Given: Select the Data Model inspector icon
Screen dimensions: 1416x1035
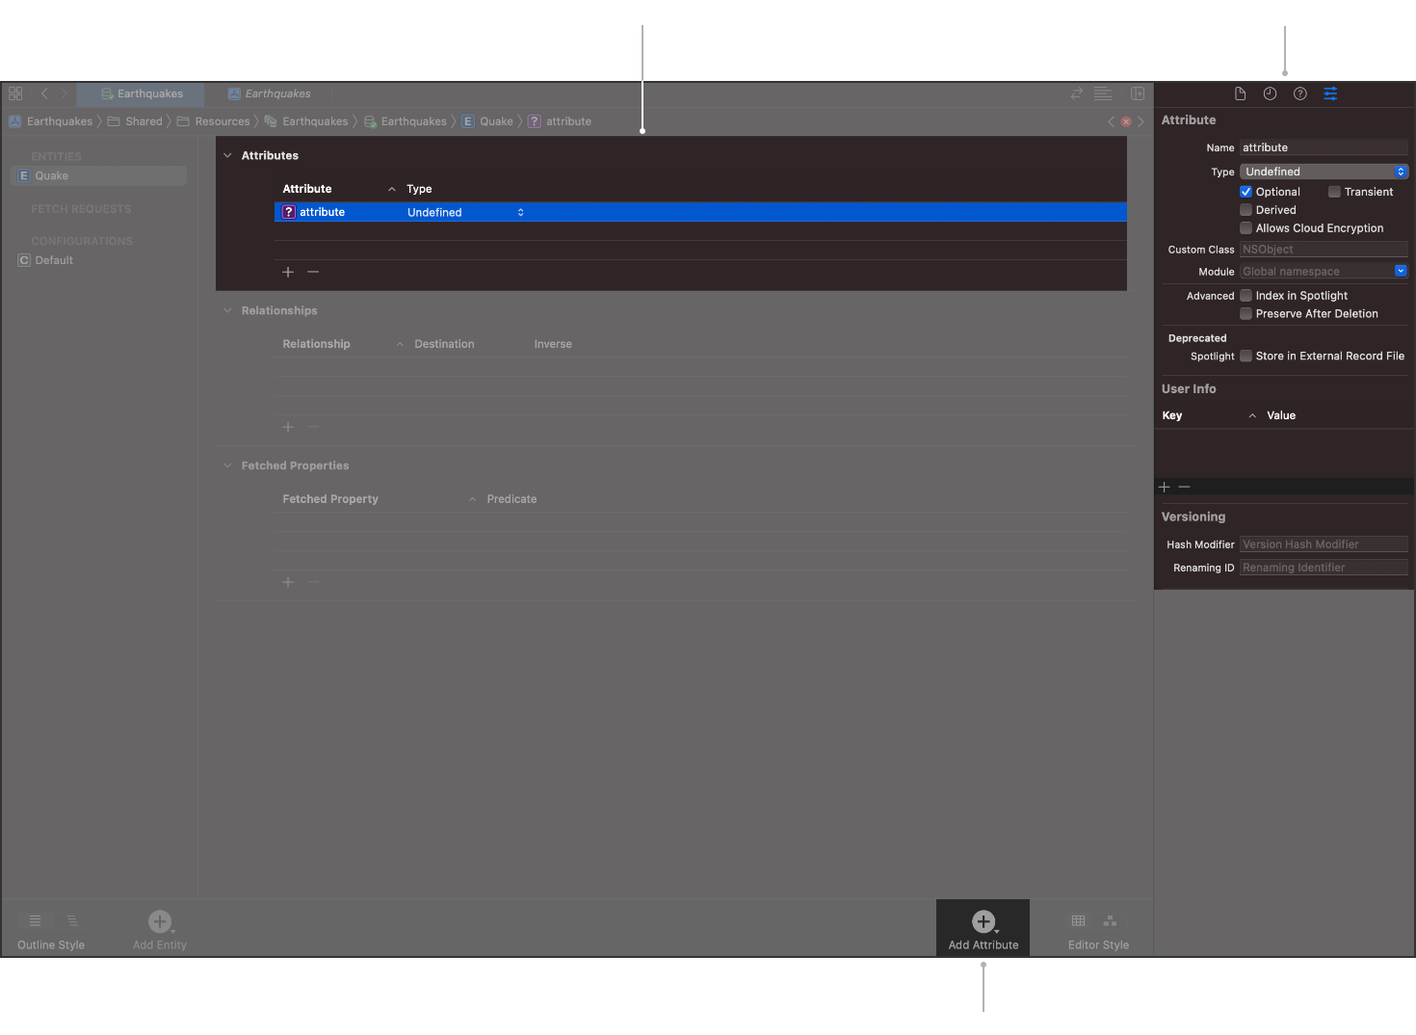Looking at the screenshot, I should coord(1329,93).
